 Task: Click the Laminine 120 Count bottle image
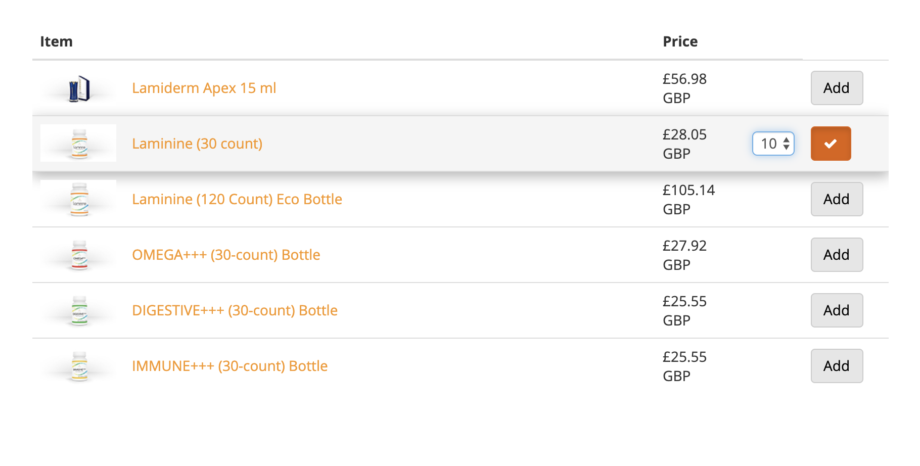pyautogui.click(x=79, y=200)
